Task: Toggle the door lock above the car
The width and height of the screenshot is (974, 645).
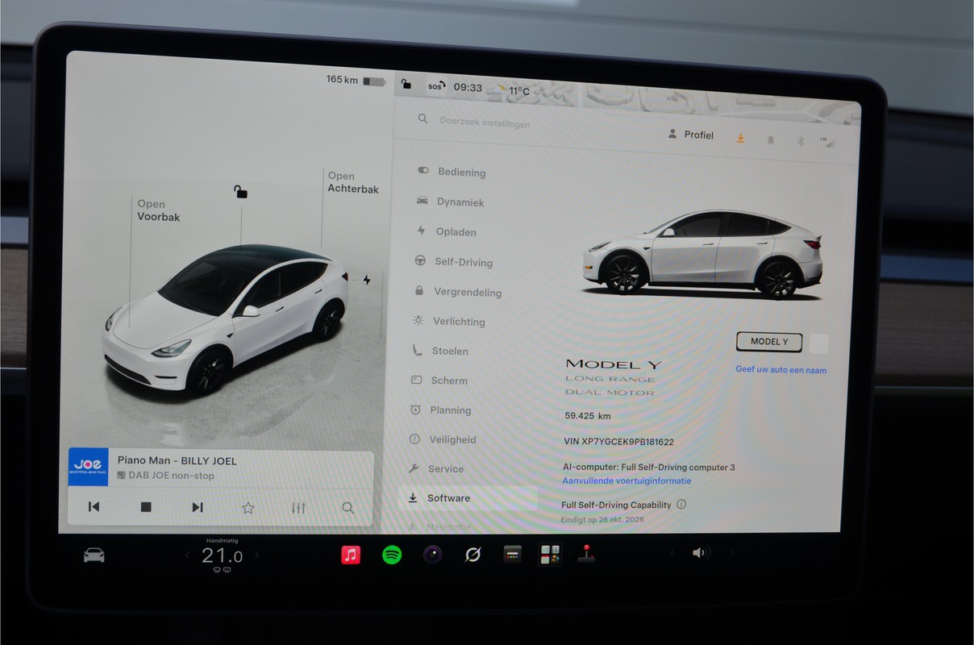Action: pyautogui.click(x=240, y=191)
